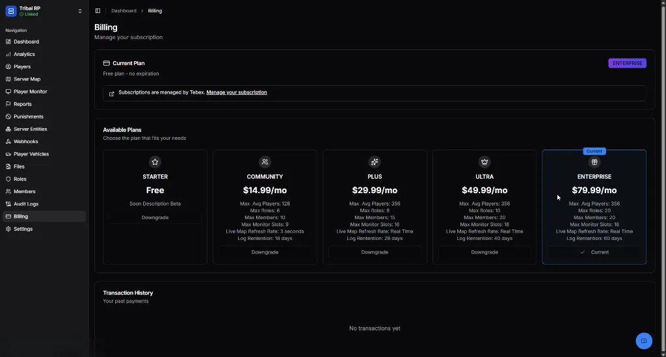Click the Server Entities icon
Screen dimensions: 666x357
click(8, 129)
